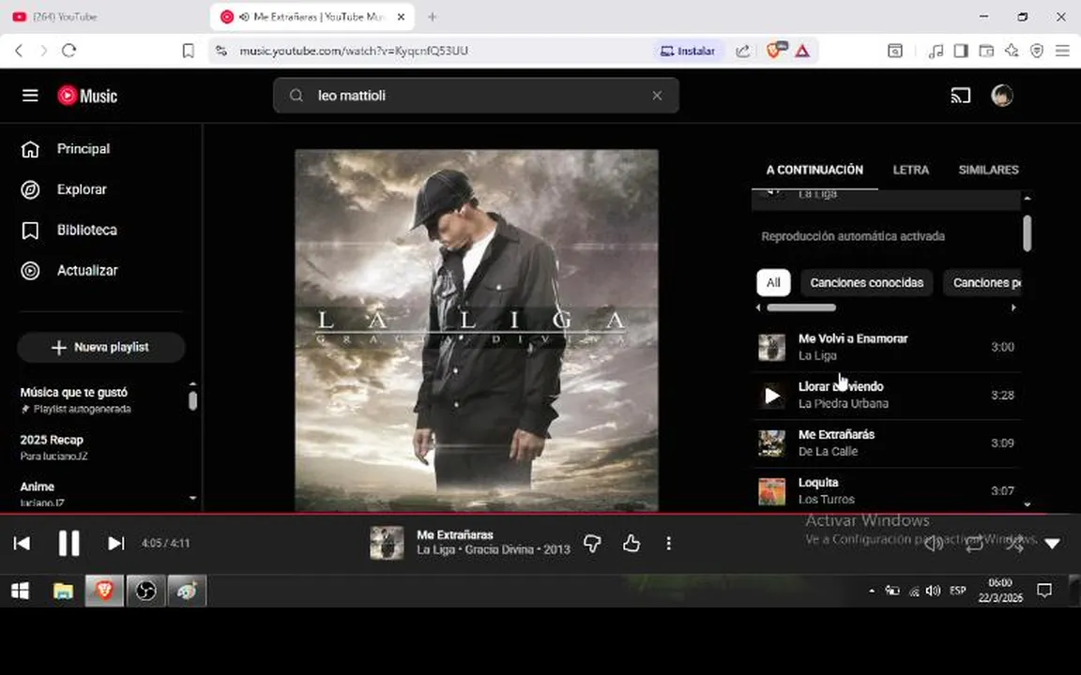Skip to previous track
The width and height of the screenshot is (1081, 675).
(23, 544)
